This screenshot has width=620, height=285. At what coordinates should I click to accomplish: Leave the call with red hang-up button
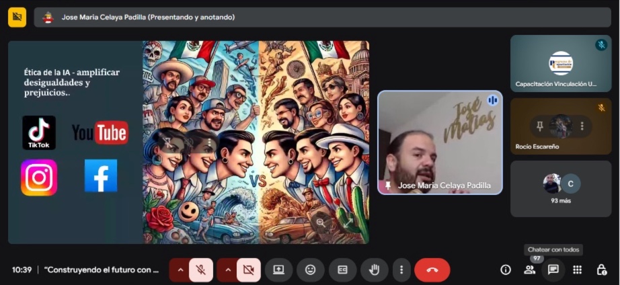coord(432,270)
